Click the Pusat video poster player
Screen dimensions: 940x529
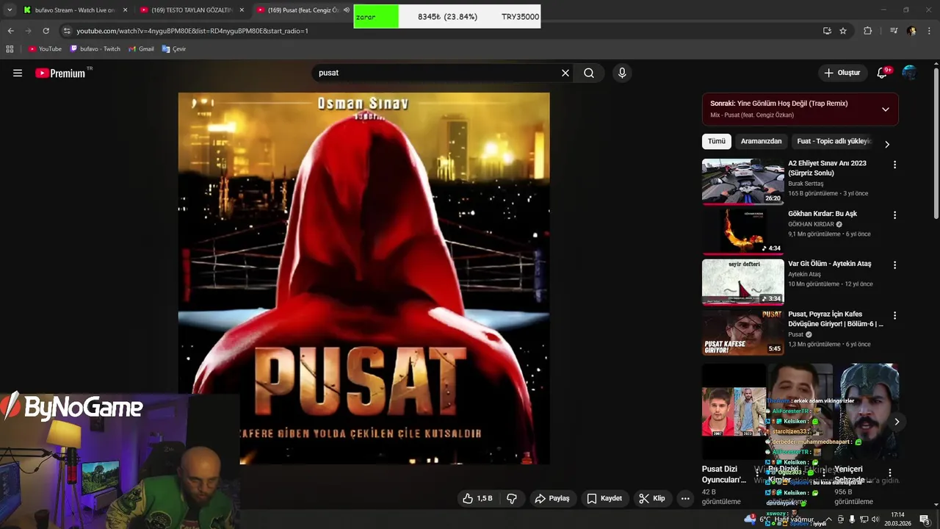[364, 278]
